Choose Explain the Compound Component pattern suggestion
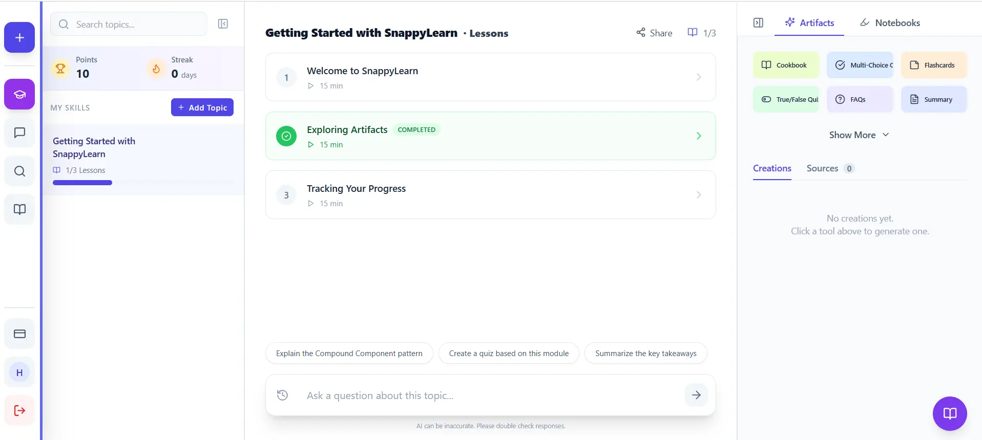Screen dimensions: 982x440 349,354
